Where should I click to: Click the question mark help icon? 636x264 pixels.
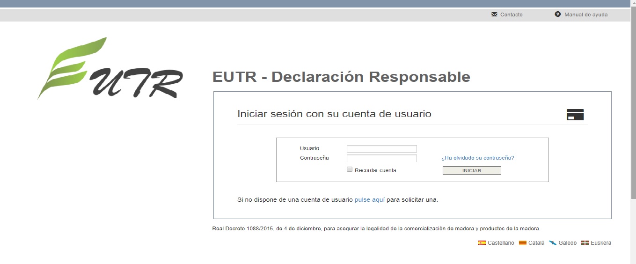click(x=557, y=14)
